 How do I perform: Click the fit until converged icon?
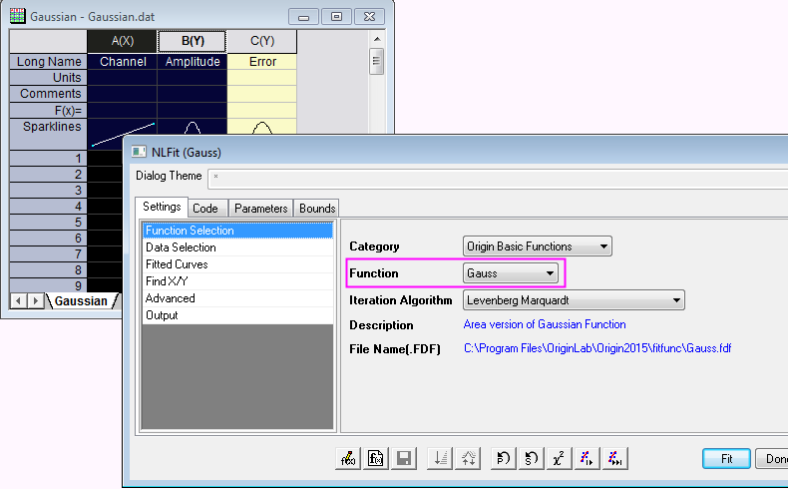615,458
